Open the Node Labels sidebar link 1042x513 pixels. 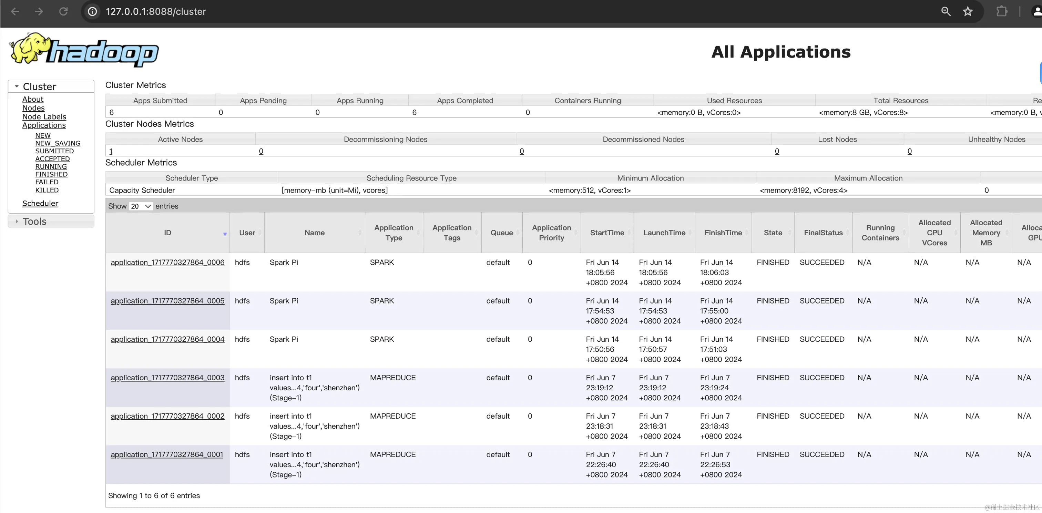click(44, 116)
